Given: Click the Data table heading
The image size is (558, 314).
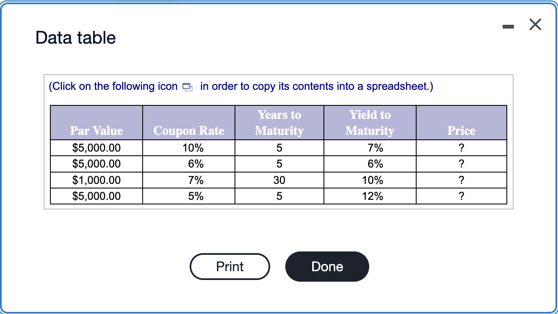Looking at the screenshot, I should tap(75, 38).
